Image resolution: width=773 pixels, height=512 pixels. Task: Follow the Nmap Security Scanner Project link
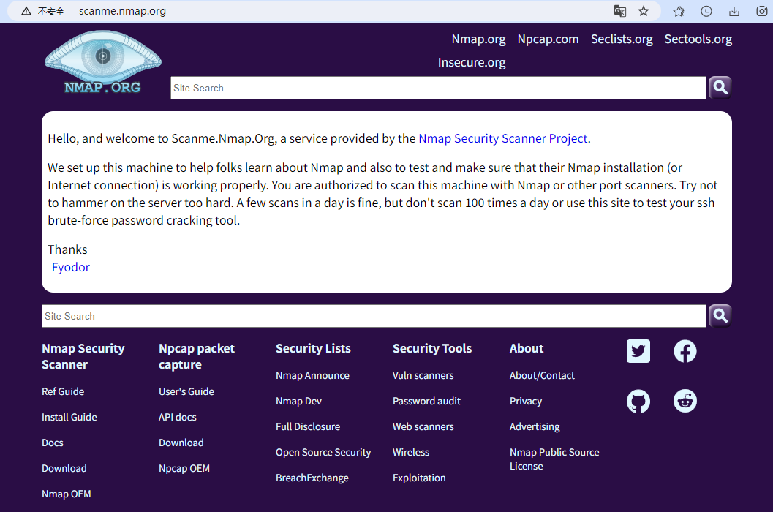pos(503,138)
